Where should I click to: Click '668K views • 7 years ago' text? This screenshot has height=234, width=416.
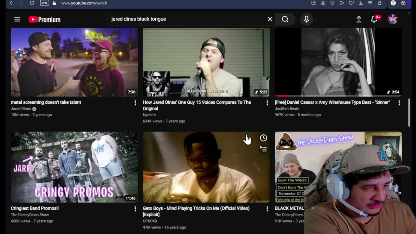click(x=32, y=221)
